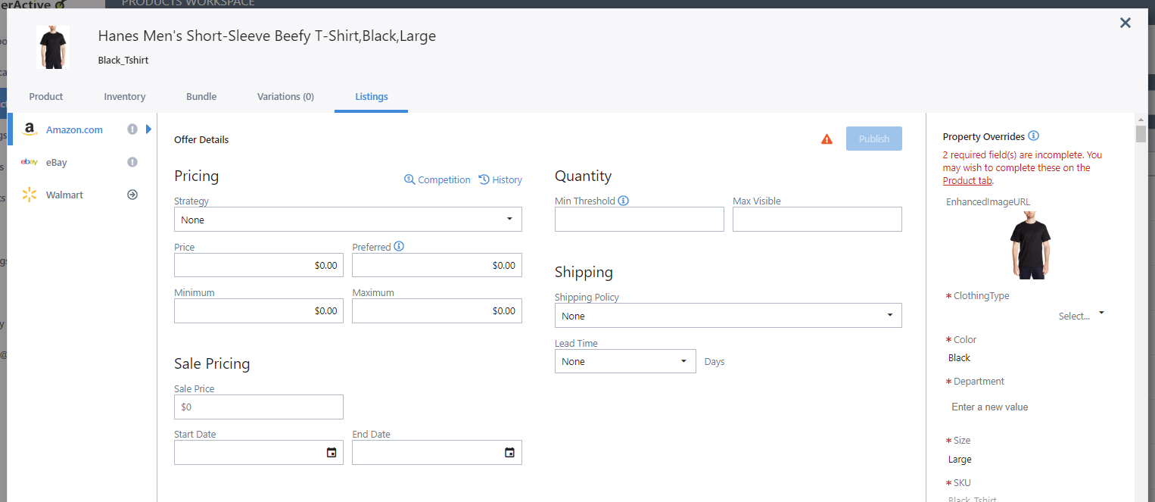Follow the red Product tab link
1155x502 pixels.
point(967,180)
